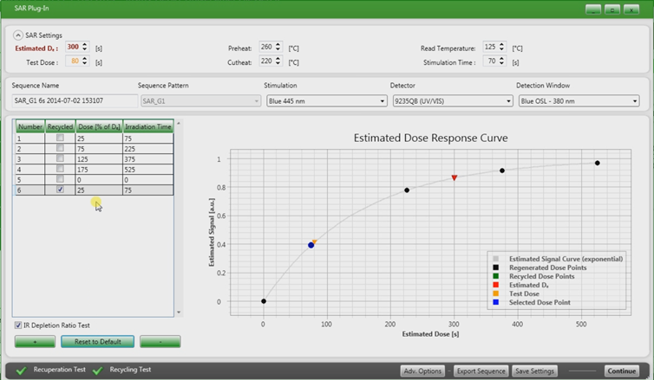Click the Number column header
654x380 pixels.
30,126
